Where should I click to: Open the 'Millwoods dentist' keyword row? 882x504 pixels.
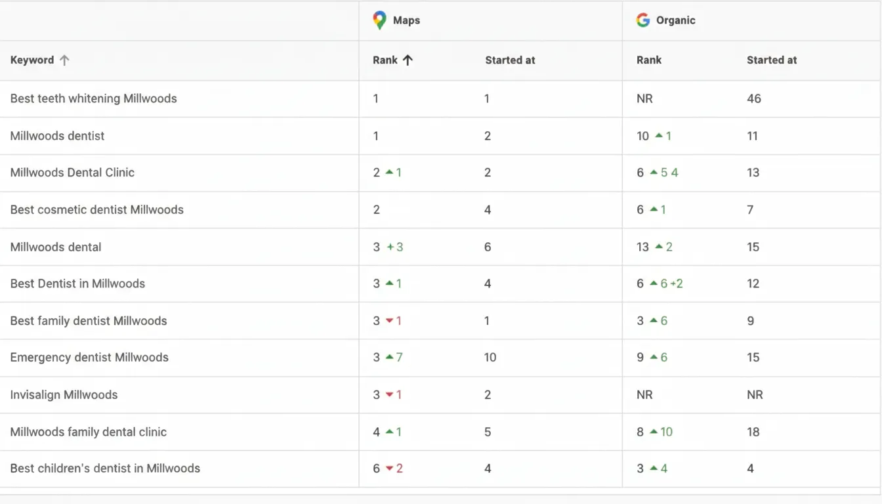[x=57, y=136]
